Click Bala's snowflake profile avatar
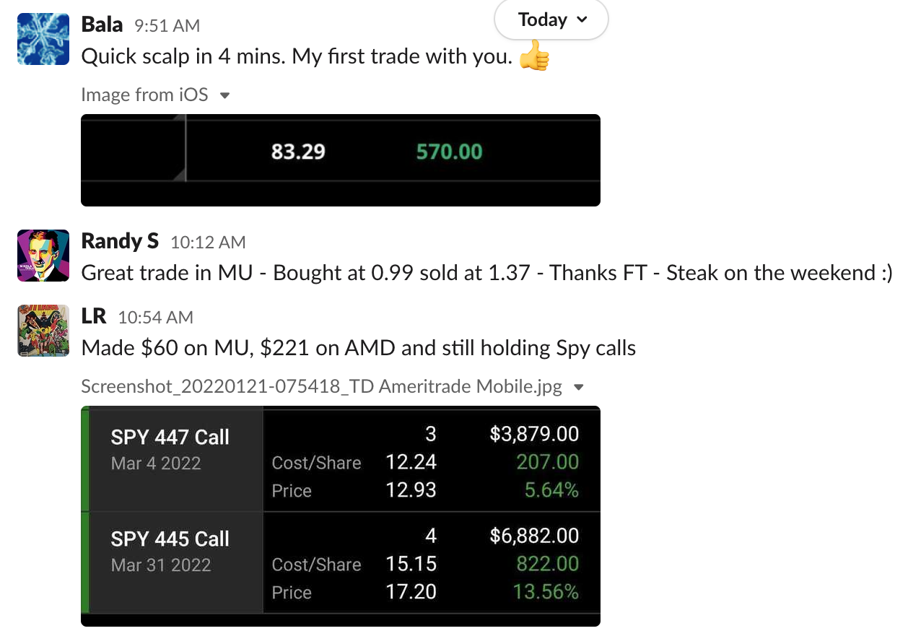The width and height of the screenshot is (921, 644). pyautogui.click(x=43, y=39)
